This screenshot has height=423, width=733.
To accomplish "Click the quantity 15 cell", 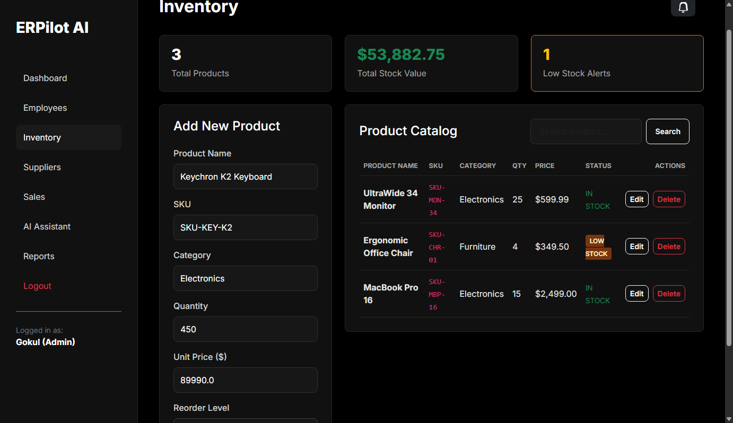I will 517,294.
